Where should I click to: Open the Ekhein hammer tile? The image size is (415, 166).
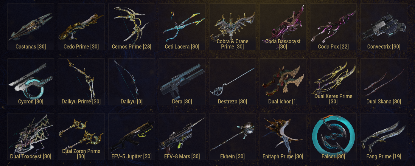pos(233,136)
